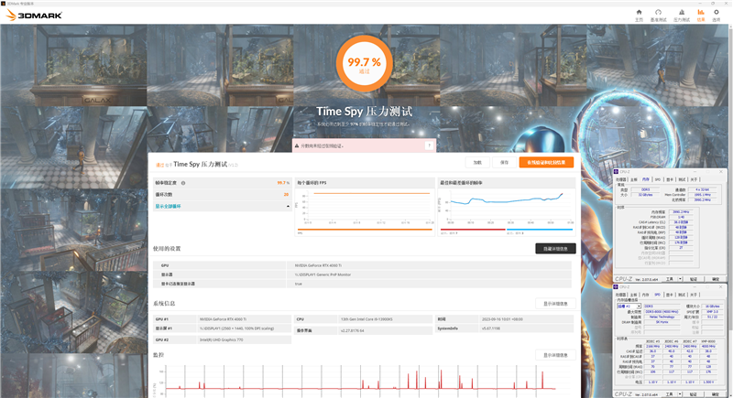Click the CPU value 13th Gen Intel Core i9-13900KS
733x398 pixels.
(366, 319)
